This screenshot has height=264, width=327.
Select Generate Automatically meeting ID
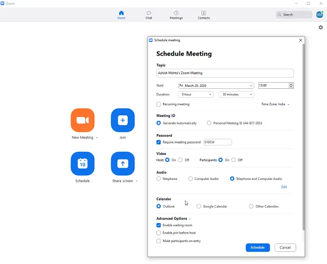[158, 123]
